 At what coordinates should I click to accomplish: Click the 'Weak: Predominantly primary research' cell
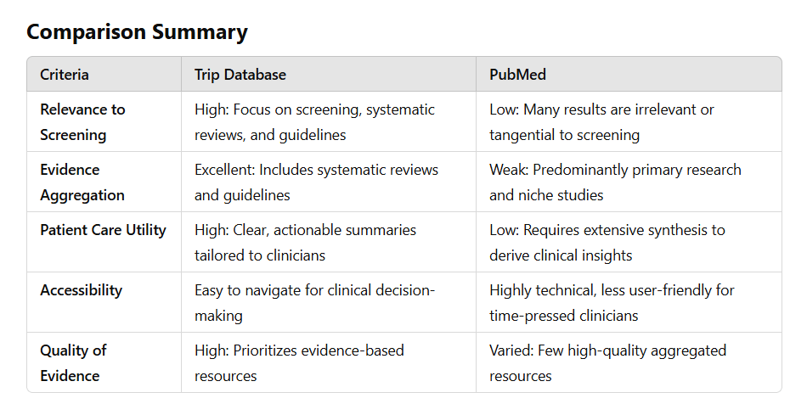[615, 182]
